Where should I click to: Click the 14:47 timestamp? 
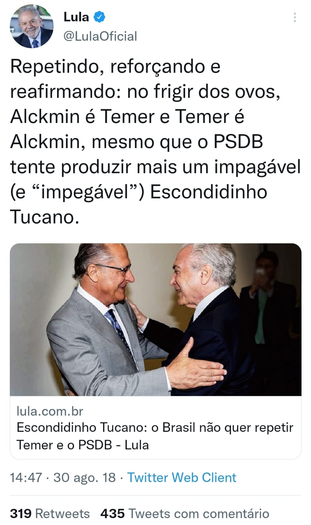pyautogui.click(x=26, y=477)
